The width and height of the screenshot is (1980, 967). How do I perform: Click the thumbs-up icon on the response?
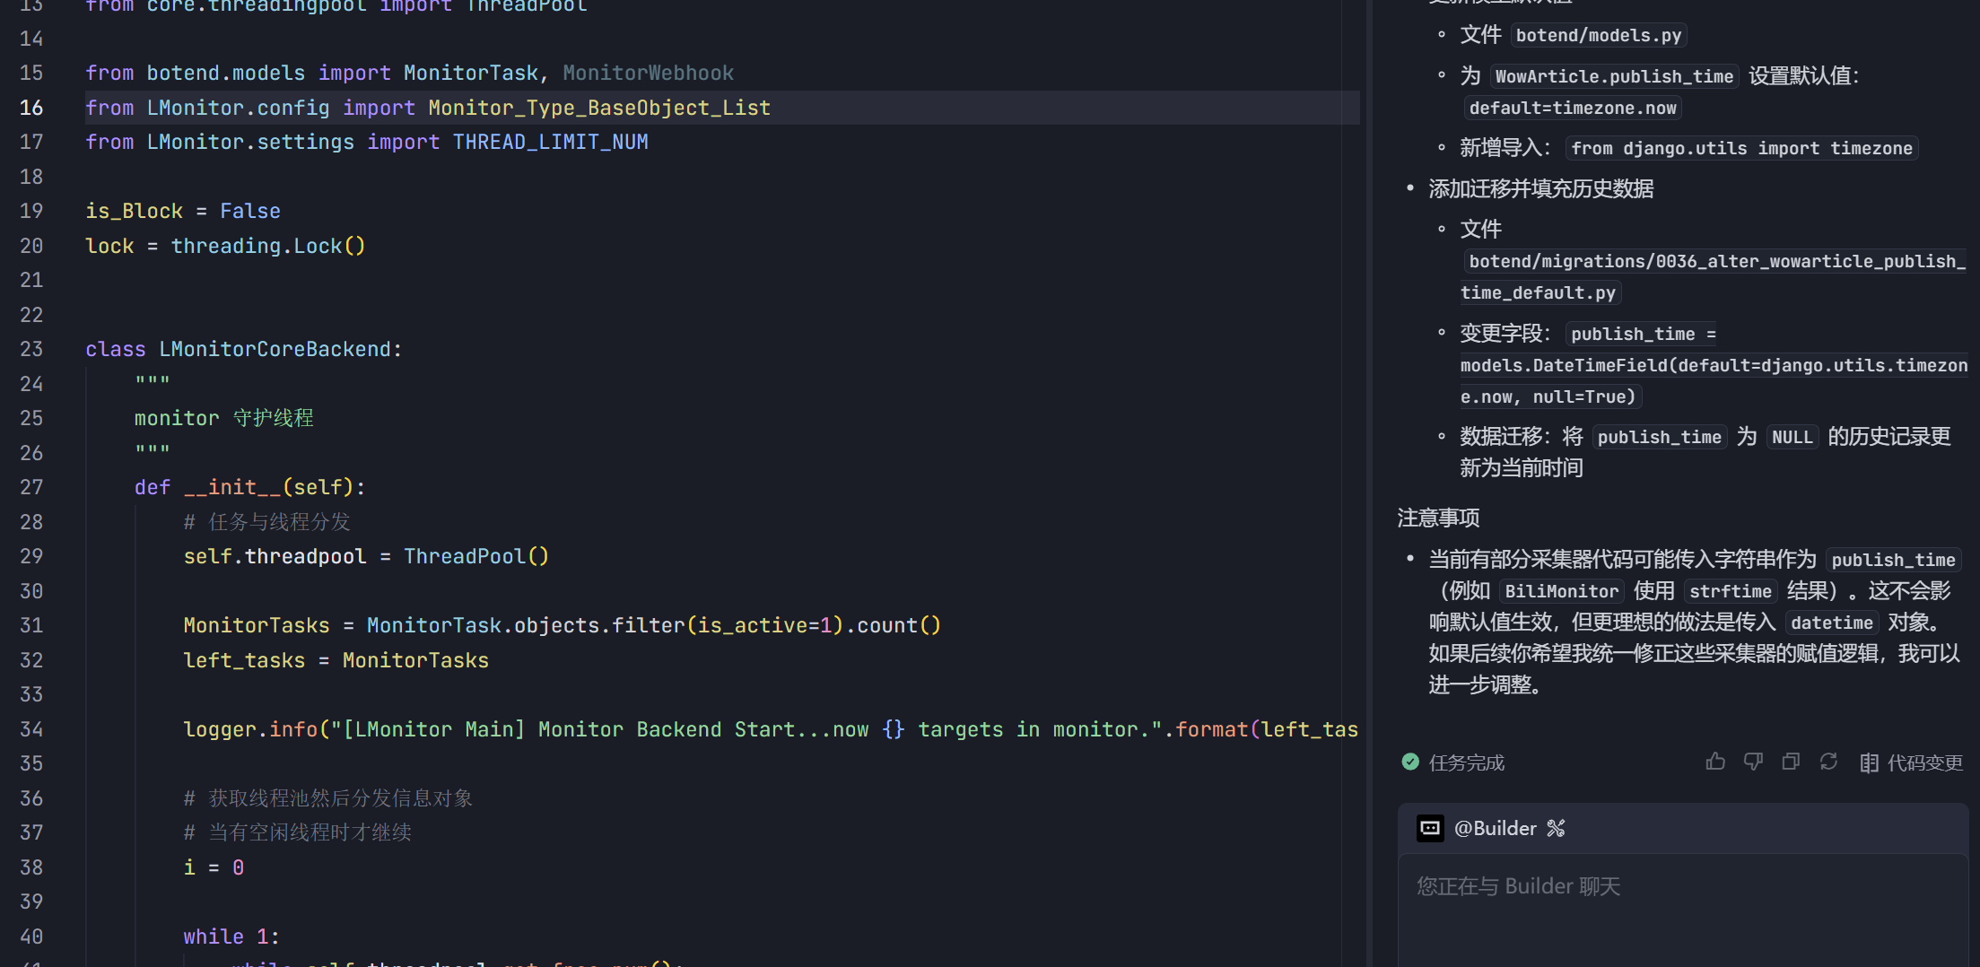coord(1715,762)
